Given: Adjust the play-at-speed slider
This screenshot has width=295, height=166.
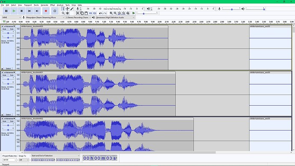Looking at the screenshot, I should click(147, 13).
